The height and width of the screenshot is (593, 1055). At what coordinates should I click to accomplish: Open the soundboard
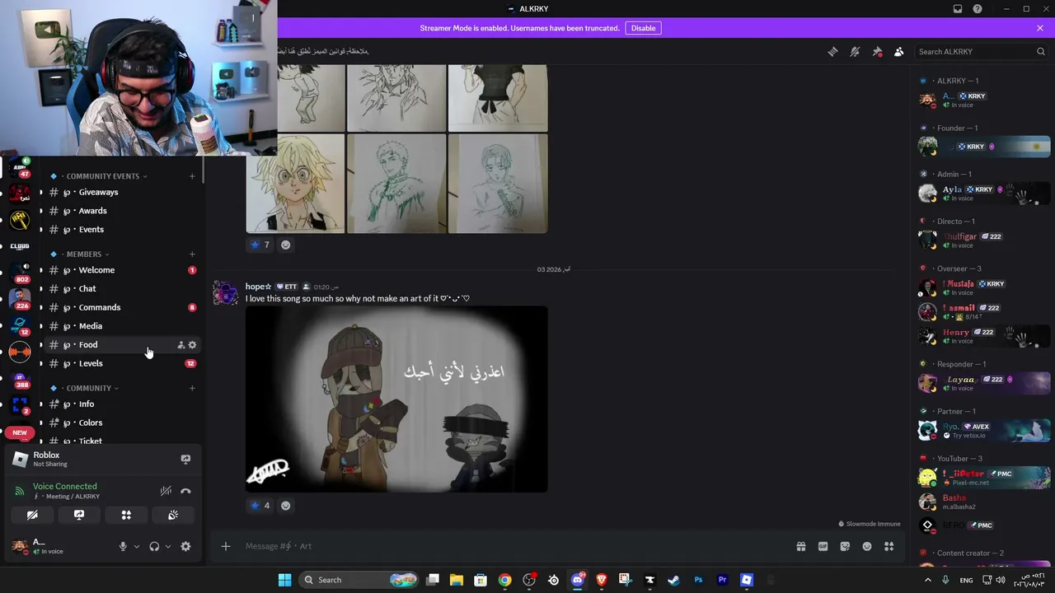click(173, 515)
